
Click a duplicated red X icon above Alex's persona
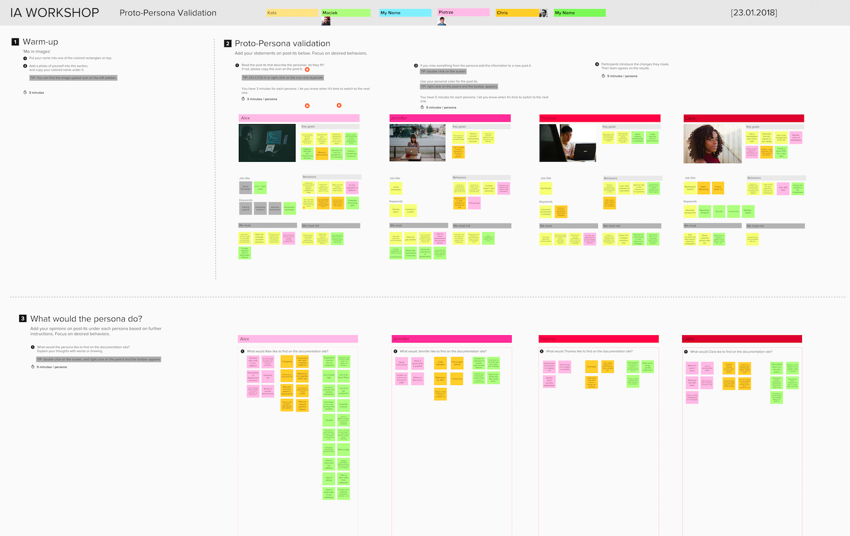click(x=307, y=105)
